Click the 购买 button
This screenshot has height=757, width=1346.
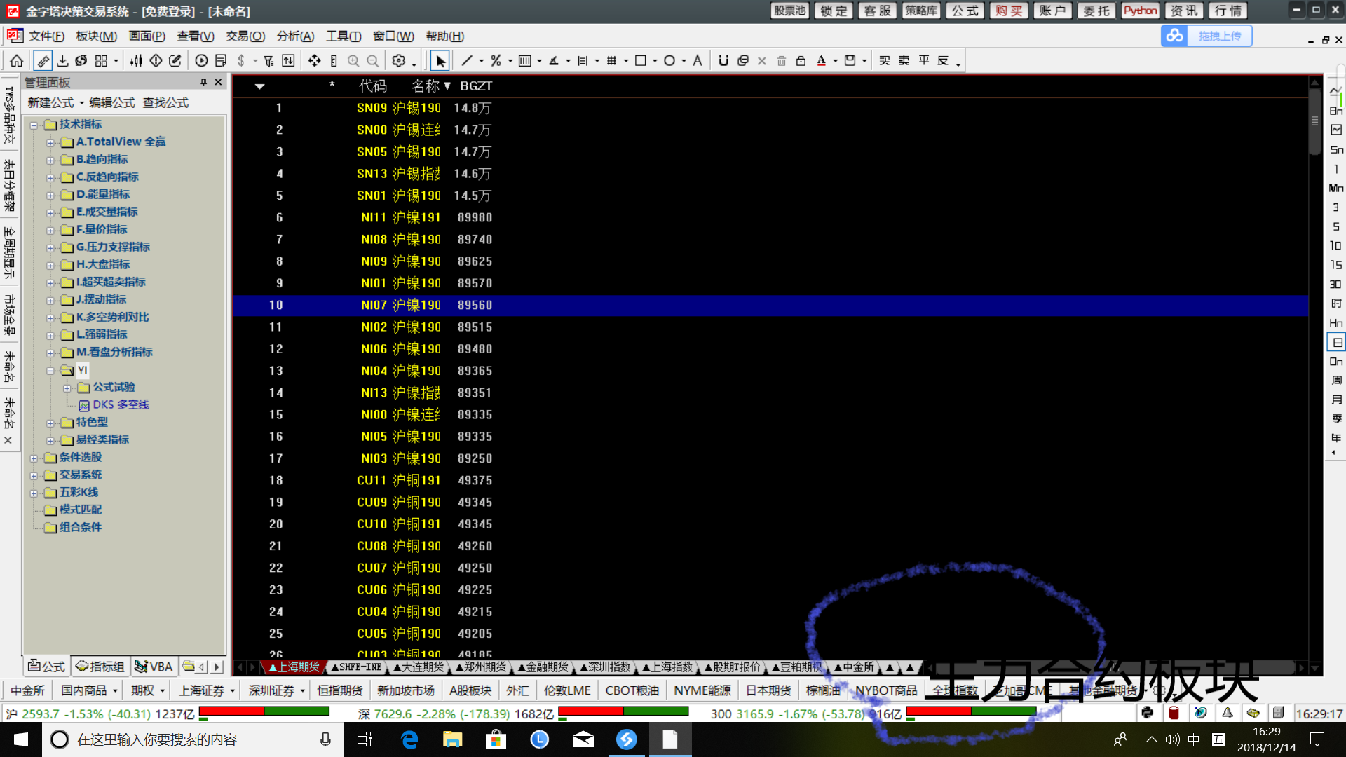pos(1009,11)
